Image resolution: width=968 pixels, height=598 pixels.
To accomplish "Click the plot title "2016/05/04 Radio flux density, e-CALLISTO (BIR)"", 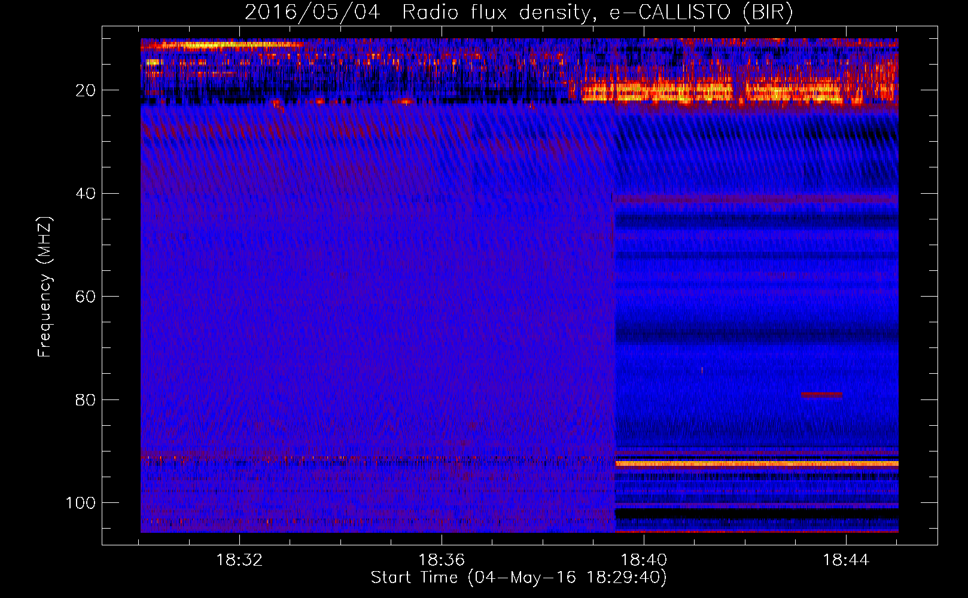I will coord(519,12).
